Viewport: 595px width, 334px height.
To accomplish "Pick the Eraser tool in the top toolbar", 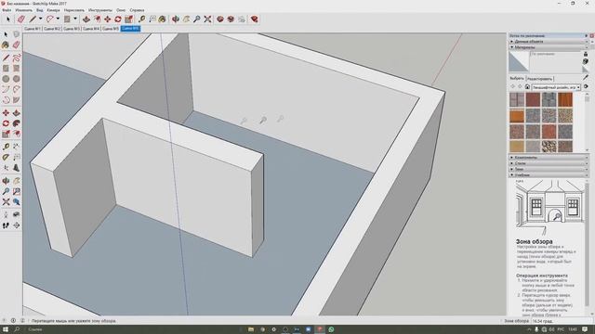I will click(20, 19).
